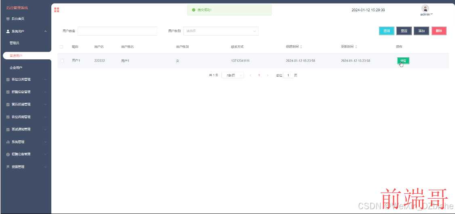Click the 联系方式 column header
This screenshot has height=214, width=455.
coord(237,47)
